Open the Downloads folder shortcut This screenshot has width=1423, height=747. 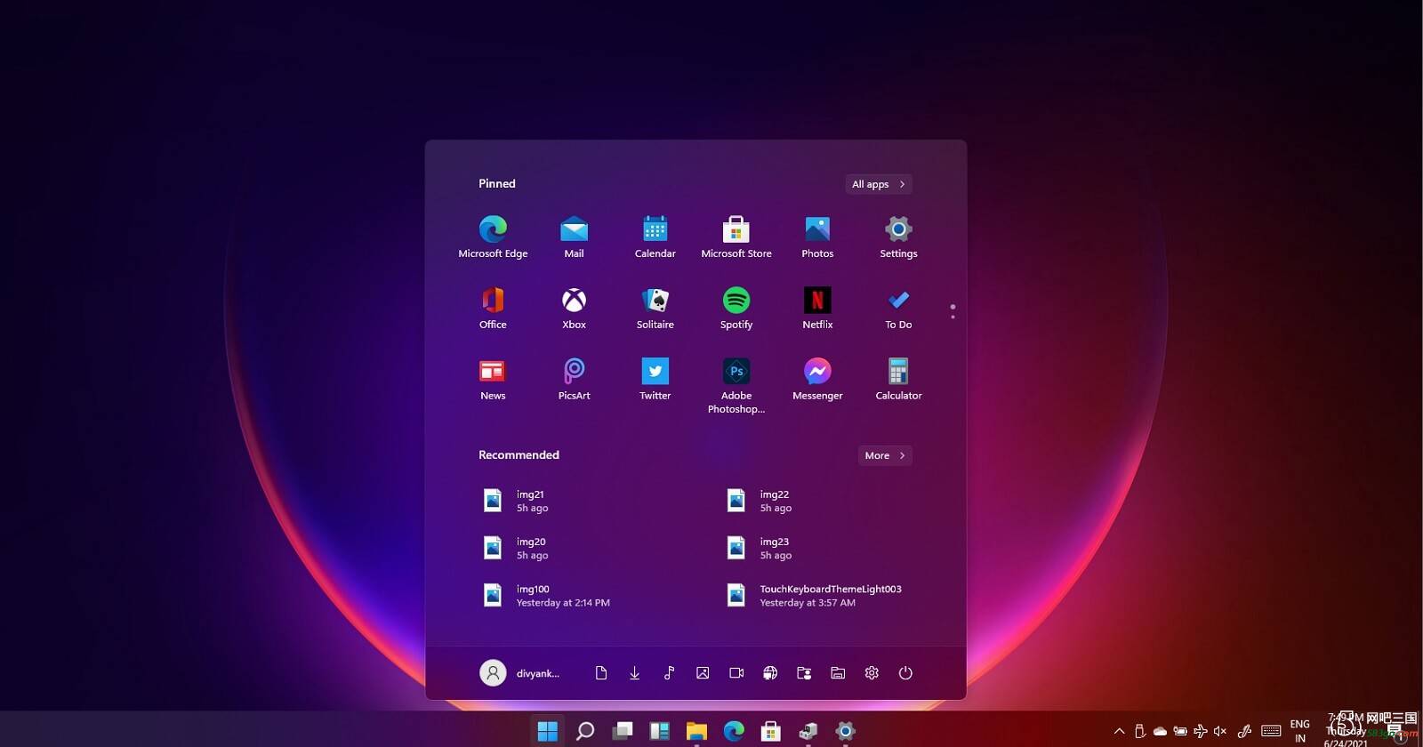[635, 673]
